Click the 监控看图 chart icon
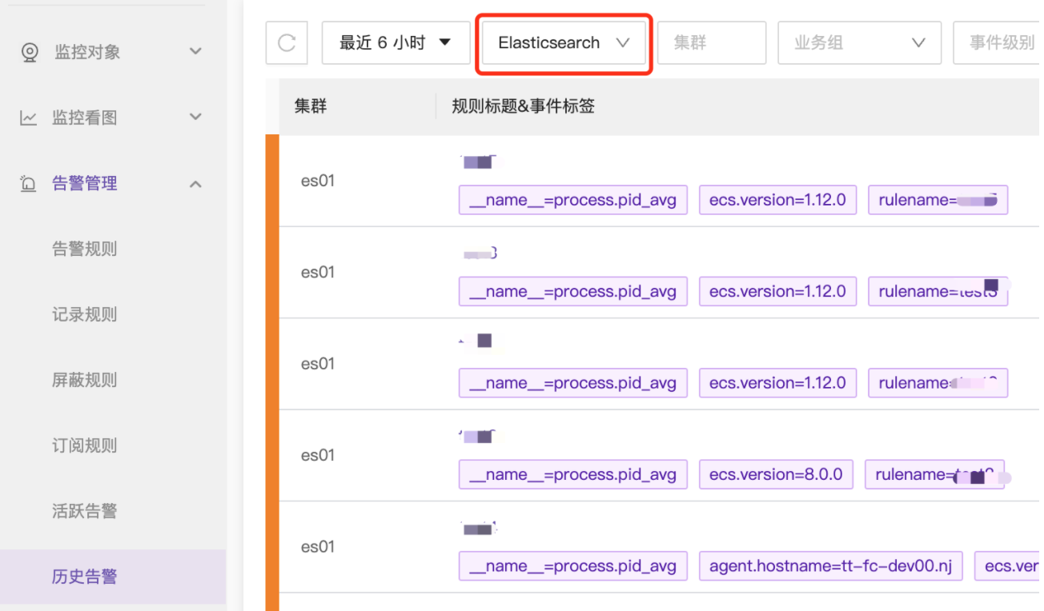 click(28, 118)
